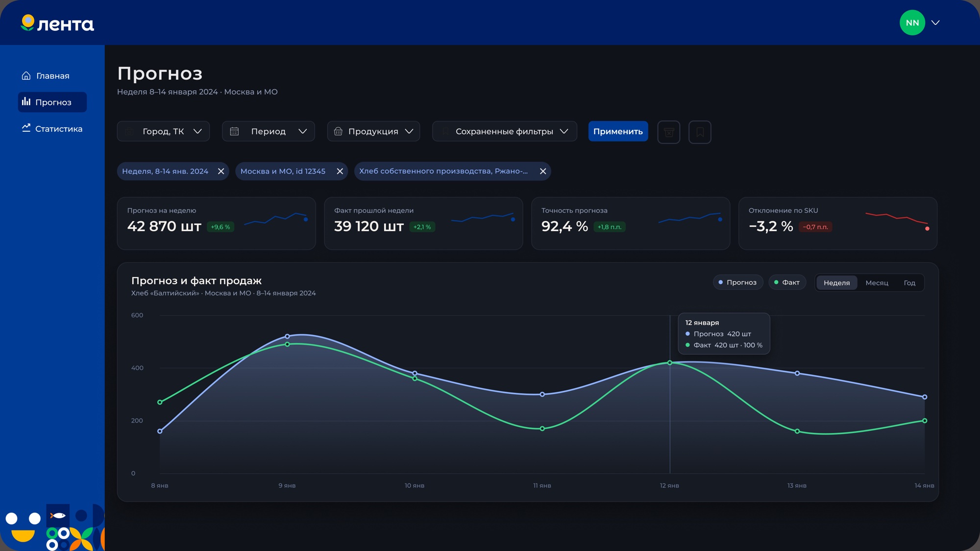Click the 11 янв green fact data point
980x551 pixels.
pos(542,429)
